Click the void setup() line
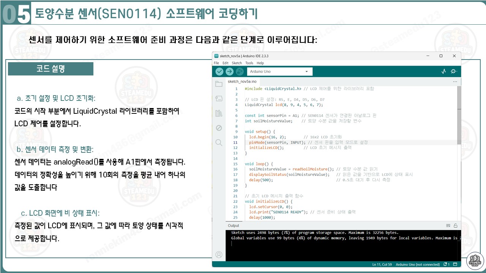This screenshot has width=486, height=273. (x=260, y=132)
